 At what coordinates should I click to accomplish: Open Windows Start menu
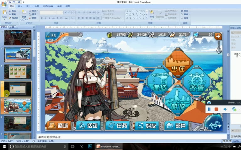pos(4,147)
